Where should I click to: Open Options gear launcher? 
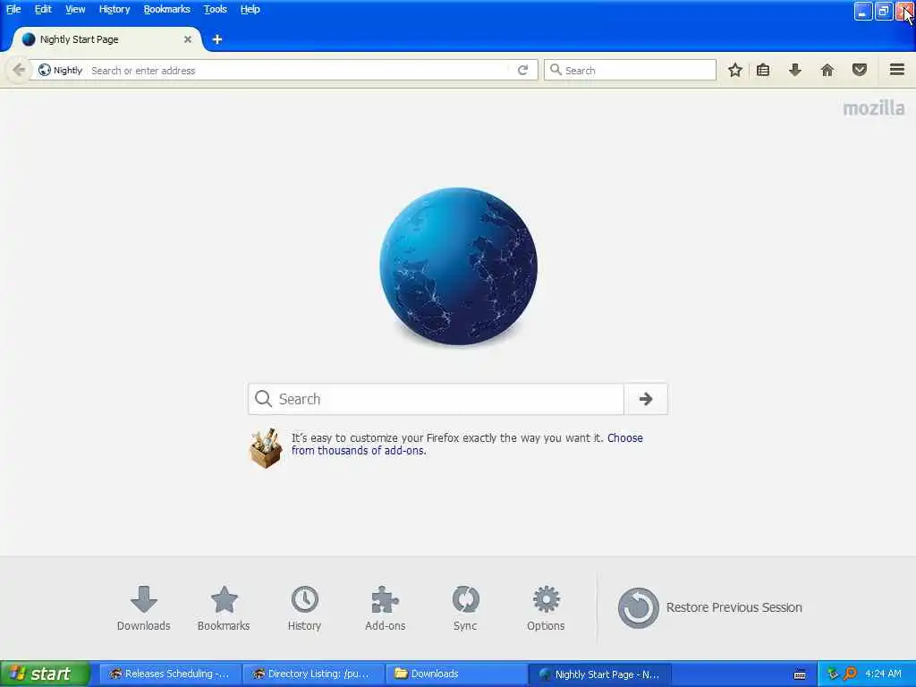546,608
